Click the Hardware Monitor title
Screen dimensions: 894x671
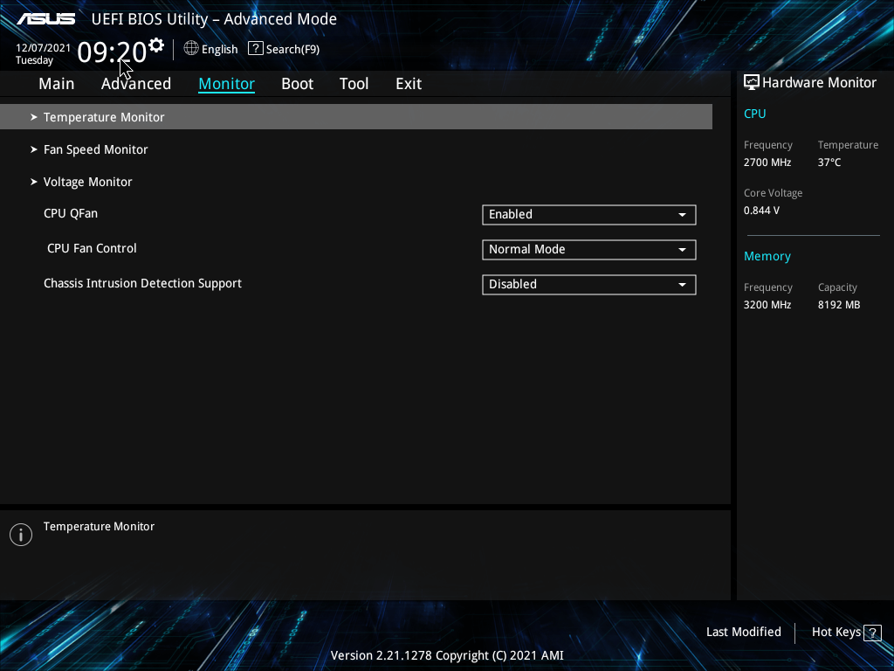click(819, 83)
